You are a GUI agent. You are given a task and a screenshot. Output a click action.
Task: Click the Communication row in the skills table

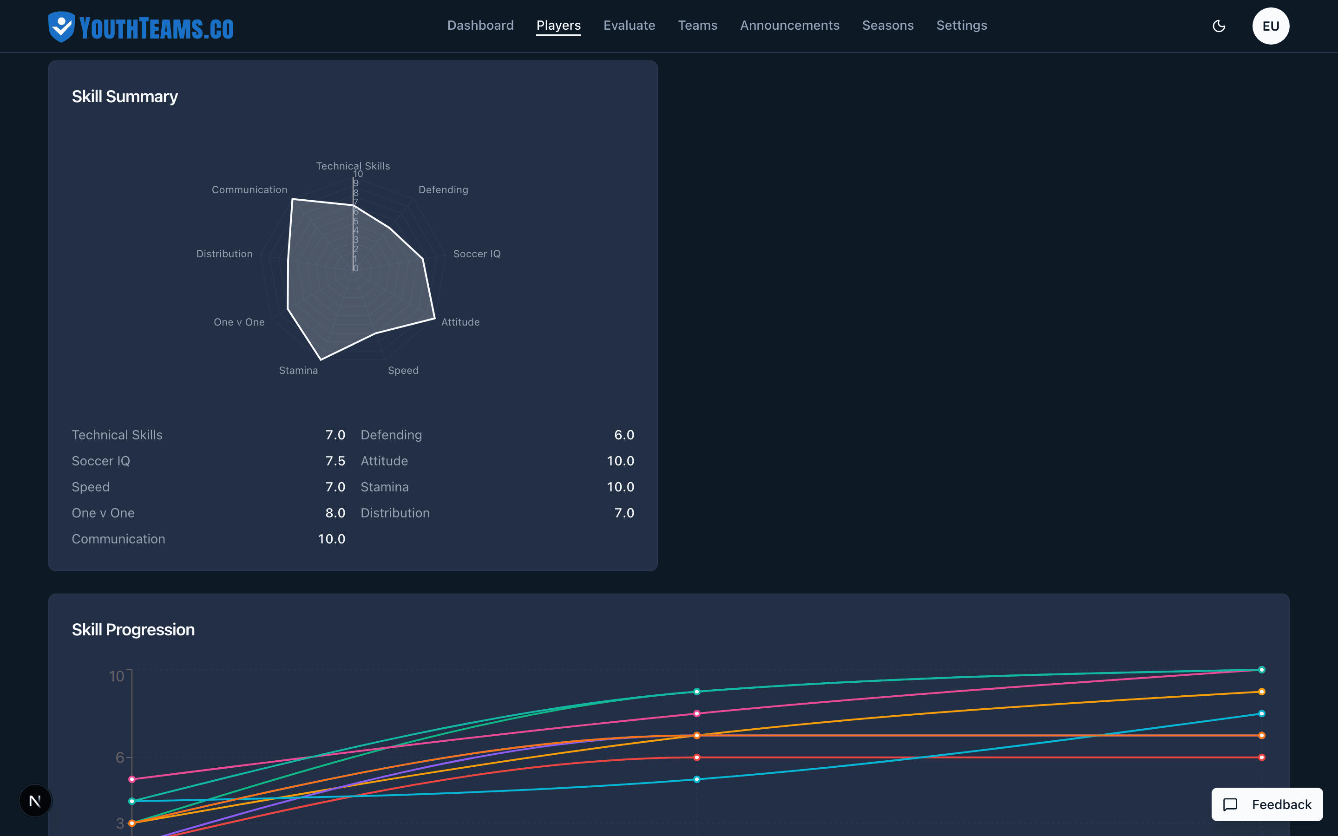(209, 539)
